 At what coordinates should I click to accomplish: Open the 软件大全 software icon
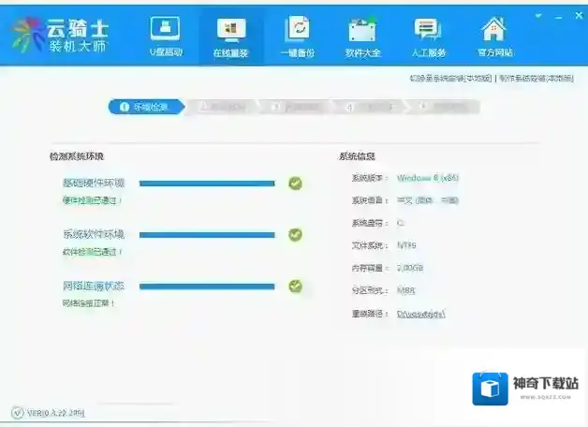tap(362, 35)
